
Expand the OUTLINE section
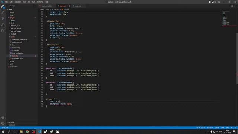point(11,122)
